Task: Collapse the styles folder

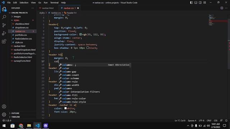Action: [17, 20]
